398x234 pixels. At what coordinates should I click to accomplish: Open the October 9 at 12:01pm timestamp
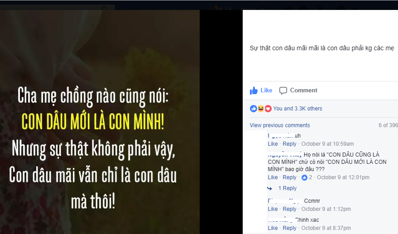coord(343,177)
